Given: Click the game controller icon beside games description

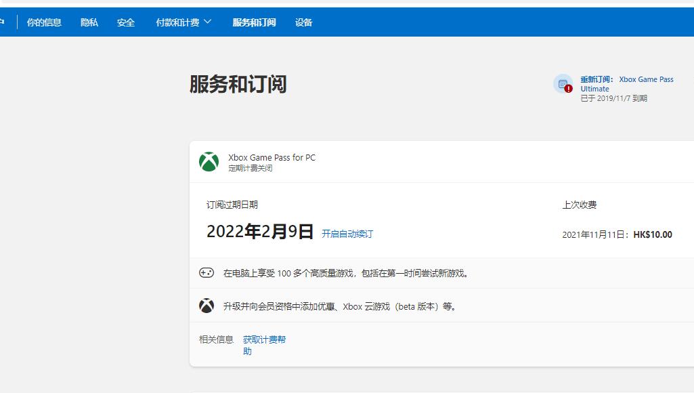Looking at the screenshot, I should tap(208, 272).
